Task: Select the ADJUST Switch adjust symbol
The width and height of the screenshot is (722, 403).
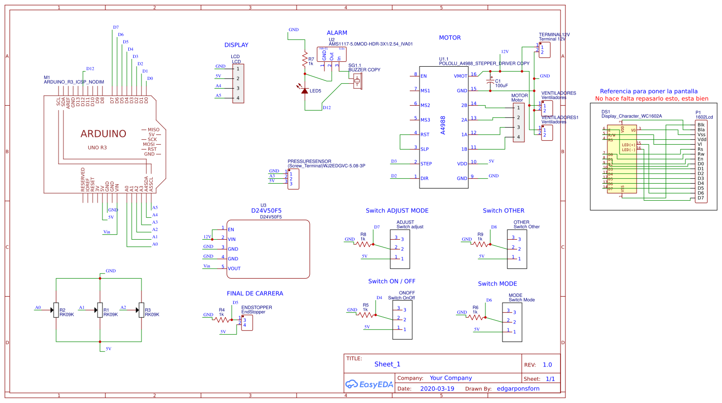Action: (400, 249)
